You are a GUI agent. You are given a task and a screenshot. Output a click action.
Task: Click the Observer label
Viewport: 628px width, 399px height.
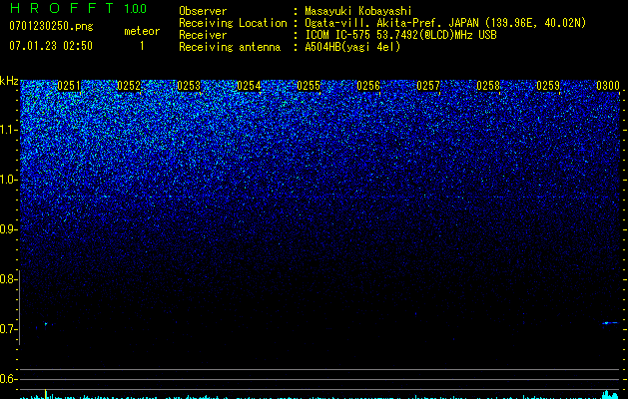tap(203, 11)
